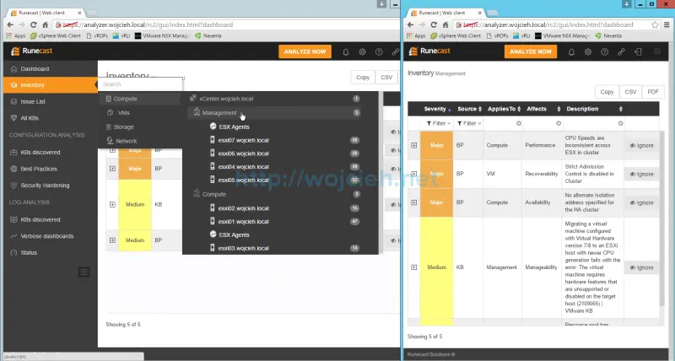Ignore the No alternate isolation address issue
Viewport: 675px width, 361px height.
[641, 202]
